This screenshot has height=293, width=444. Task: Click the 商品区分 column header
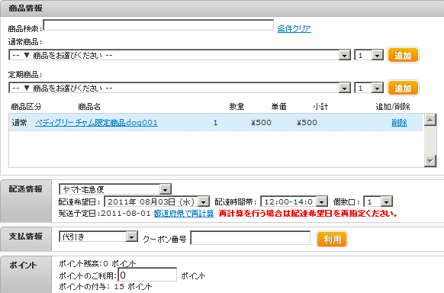point(26,107)
